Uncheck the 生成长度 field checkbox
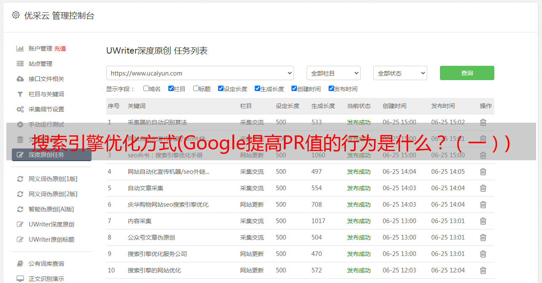542x283 pixels. point(257,89)
